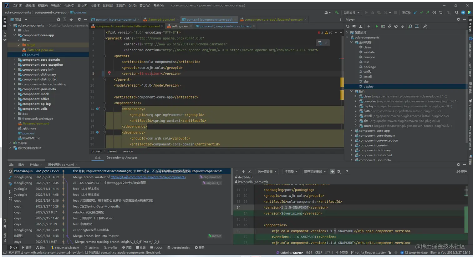Click jump to source pencil icon in diff

[250, 171]
